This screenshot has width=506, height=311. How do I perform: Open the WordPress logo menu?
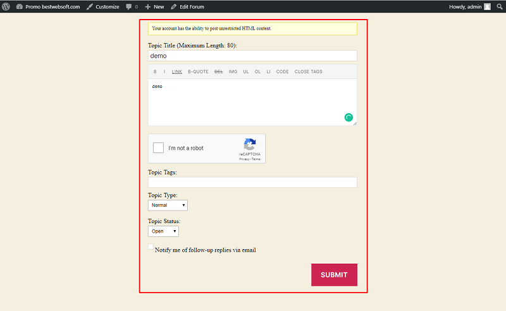coord(6,6)
